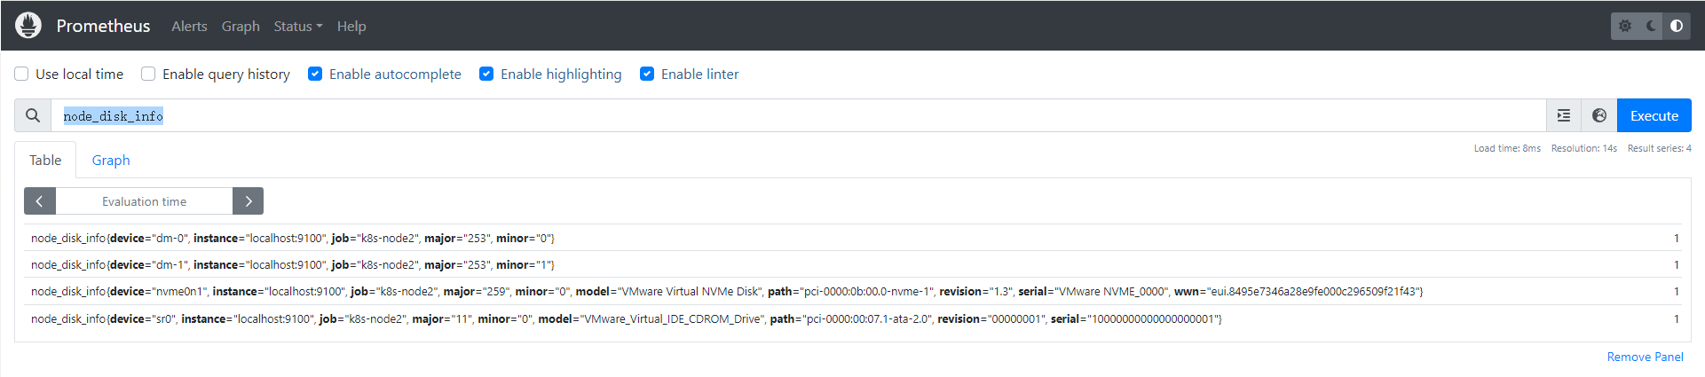This screenshot has width=1705, height=377.
Task: Click the Prometheus flame logo
Action: 28,26
